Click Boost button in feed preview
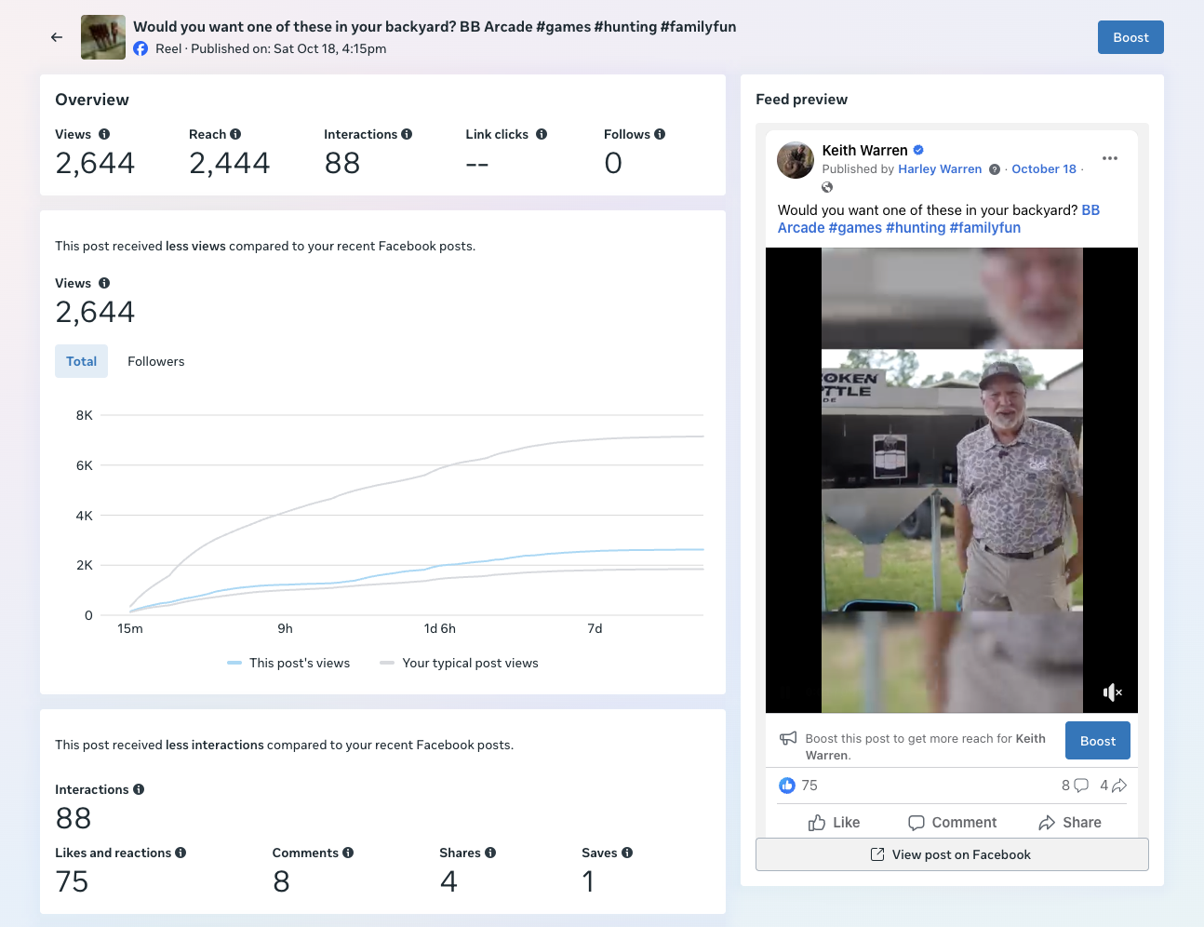This screenshot has width=1204, height=927. (1098, 741)
